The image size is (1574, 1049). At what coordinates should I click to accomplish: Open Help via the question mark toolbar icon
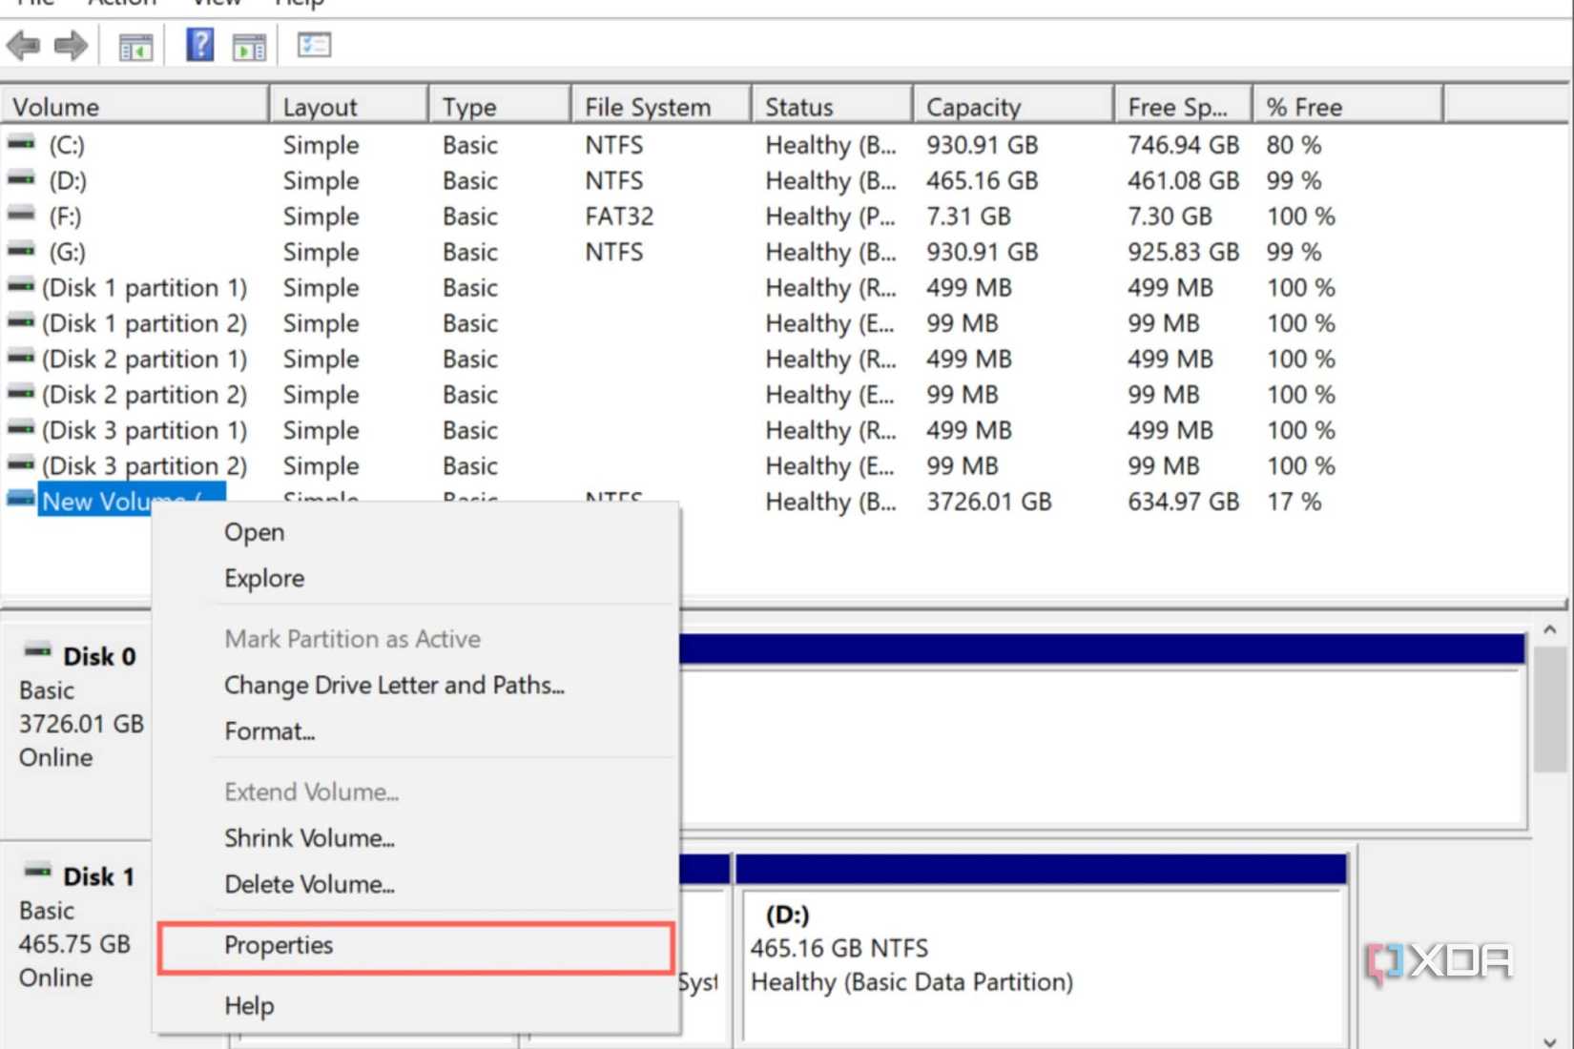pos(199,45)
